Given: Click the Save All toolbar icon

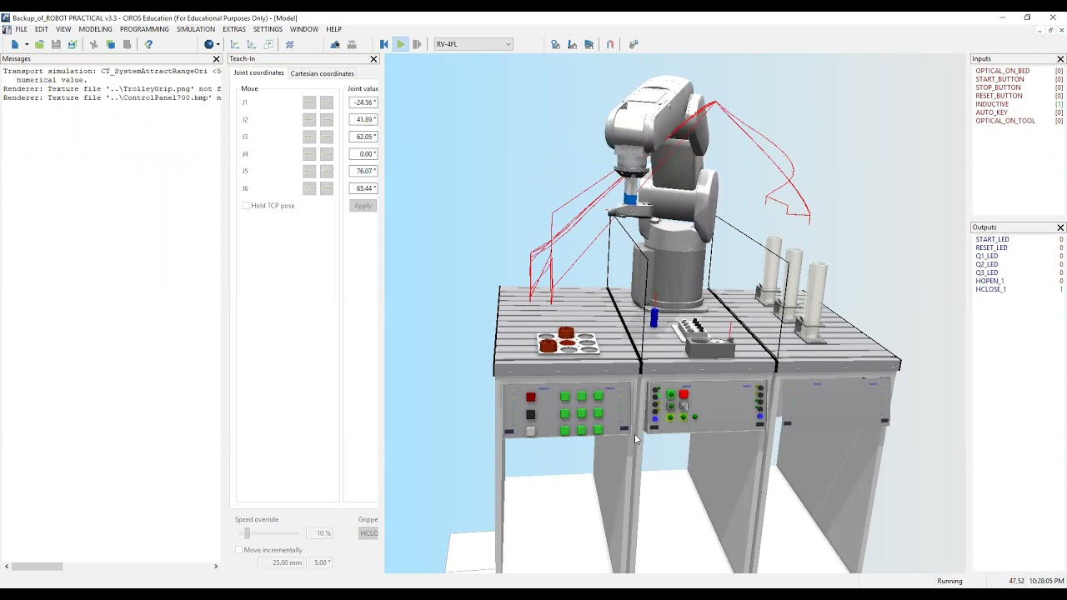Looking at the screenshot, I should coord(73,44).
